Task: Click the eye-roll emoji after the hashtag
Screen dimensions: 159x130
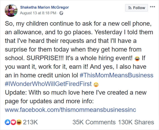Action: pos(96,84)
